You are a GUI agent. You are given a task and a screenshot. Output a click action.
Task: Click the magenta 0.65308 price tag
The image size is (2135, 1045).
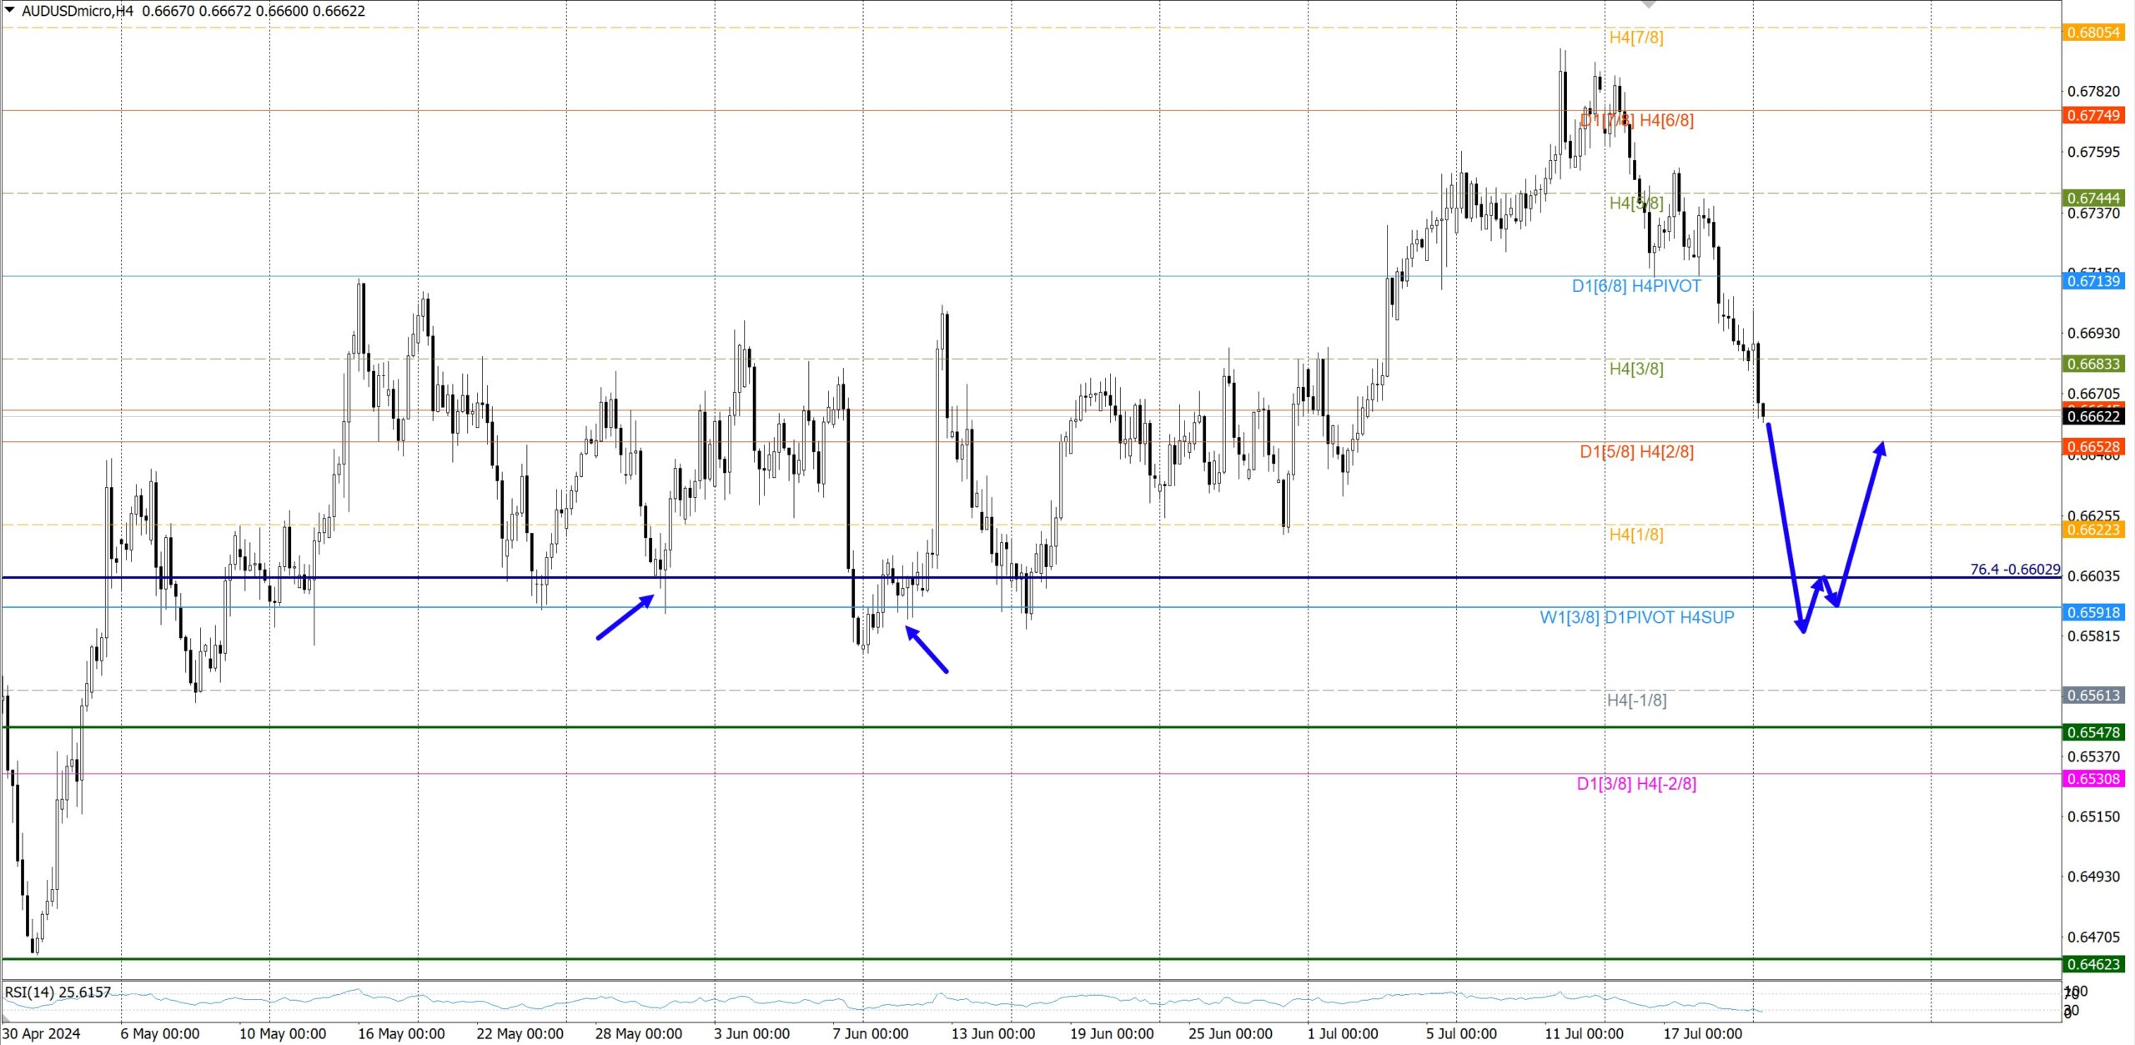[2093, 779]
